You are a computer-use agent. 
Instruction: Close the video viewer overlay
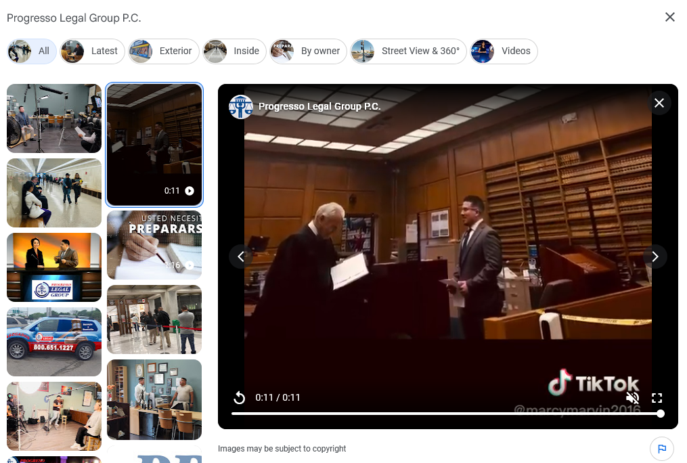click(x=659, y=103)
